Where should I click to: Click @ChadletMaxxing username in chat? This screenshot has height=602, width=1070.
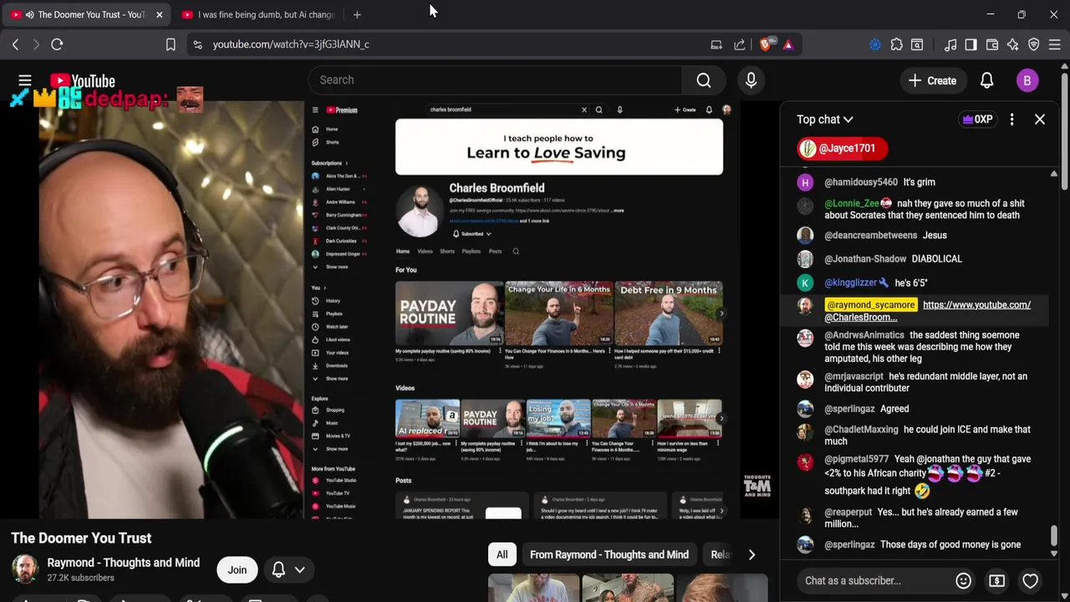tap(861, 430)
